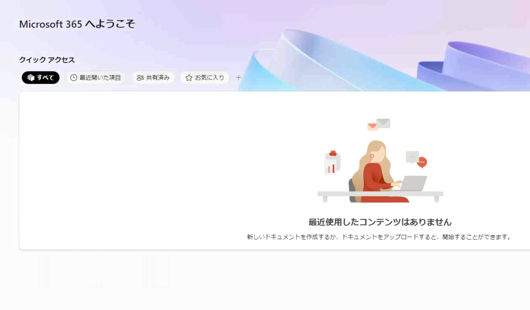Select the すべて filter tab
The height and width of the screenshot is (310, 530).
click(41, 77)
